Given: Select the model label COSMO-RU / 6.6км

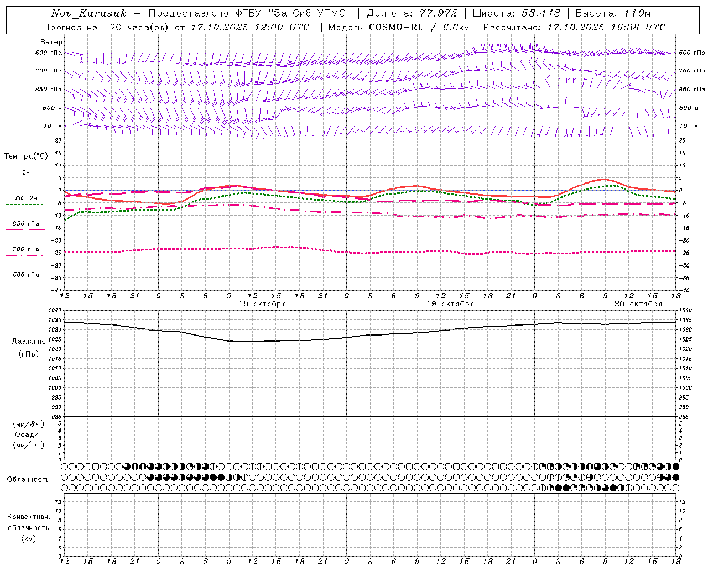Looking at the screenshot, I should 419,27.
